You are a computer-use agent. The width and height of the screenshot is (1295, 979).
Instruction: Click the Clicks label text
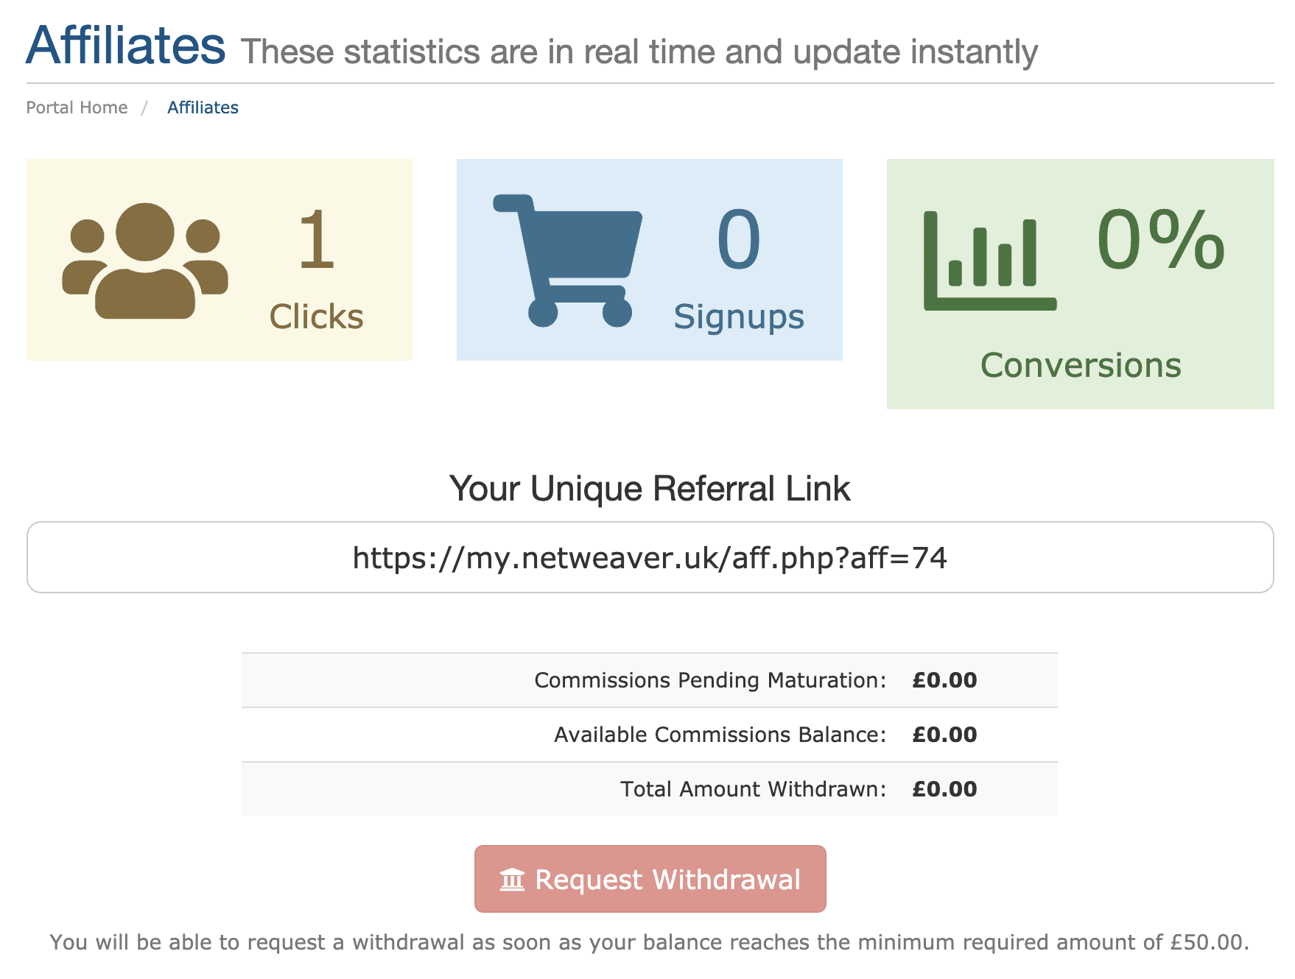click(316, 317)
